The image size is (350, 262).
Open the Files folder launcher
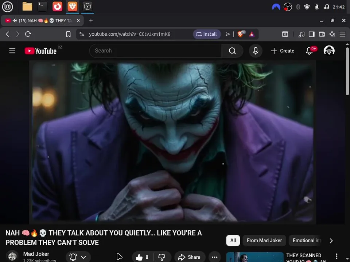(27, 7)
